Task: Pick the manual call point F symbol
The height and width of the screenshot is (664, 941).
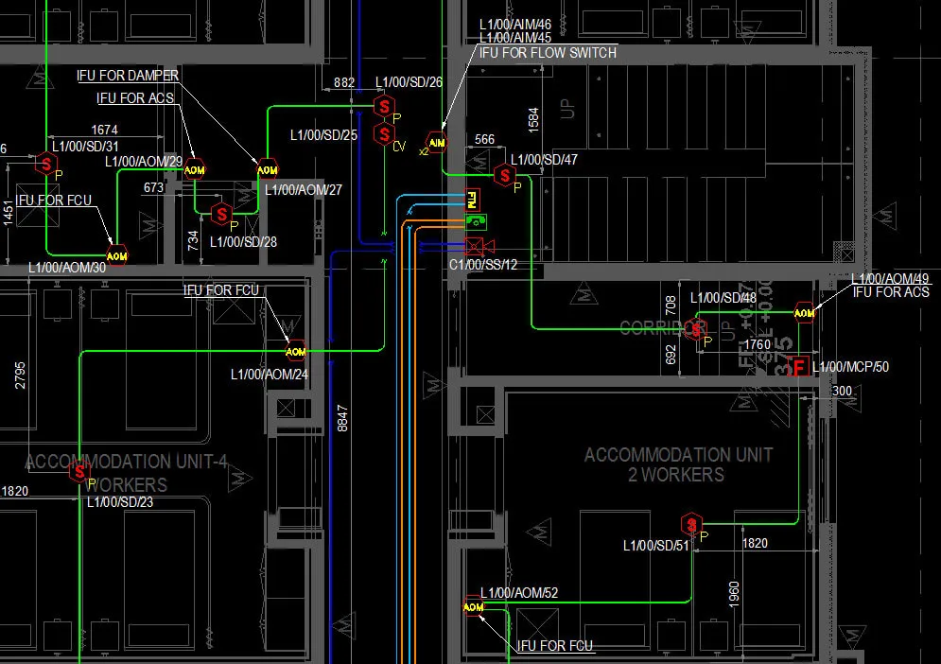Action: (799, 366)
